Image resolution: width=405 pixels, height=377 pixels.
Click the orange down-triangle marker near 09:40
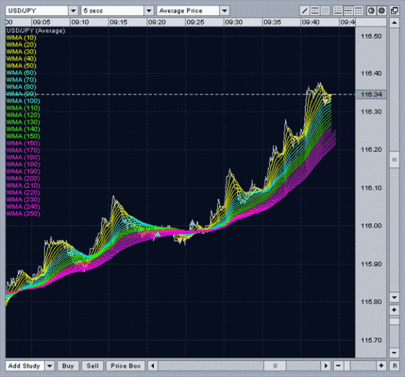[x=326, y=101]
